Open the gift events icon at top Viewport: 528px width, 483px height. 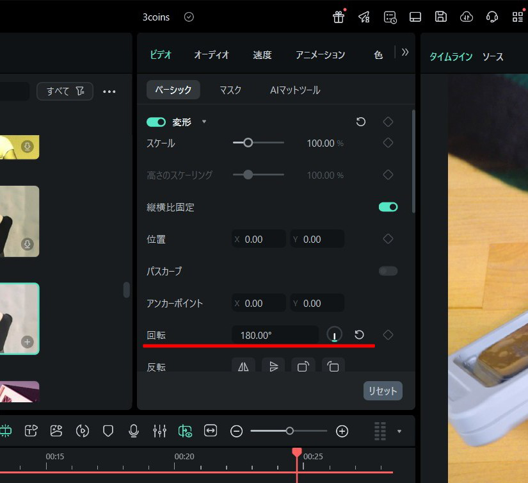click(x=339, y=17)
